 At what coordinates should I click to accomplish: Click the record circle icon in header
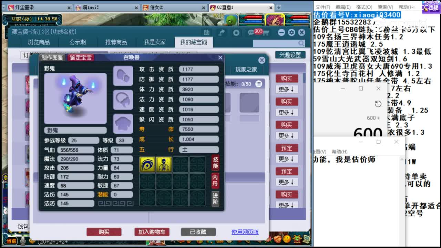click(236, 32)
